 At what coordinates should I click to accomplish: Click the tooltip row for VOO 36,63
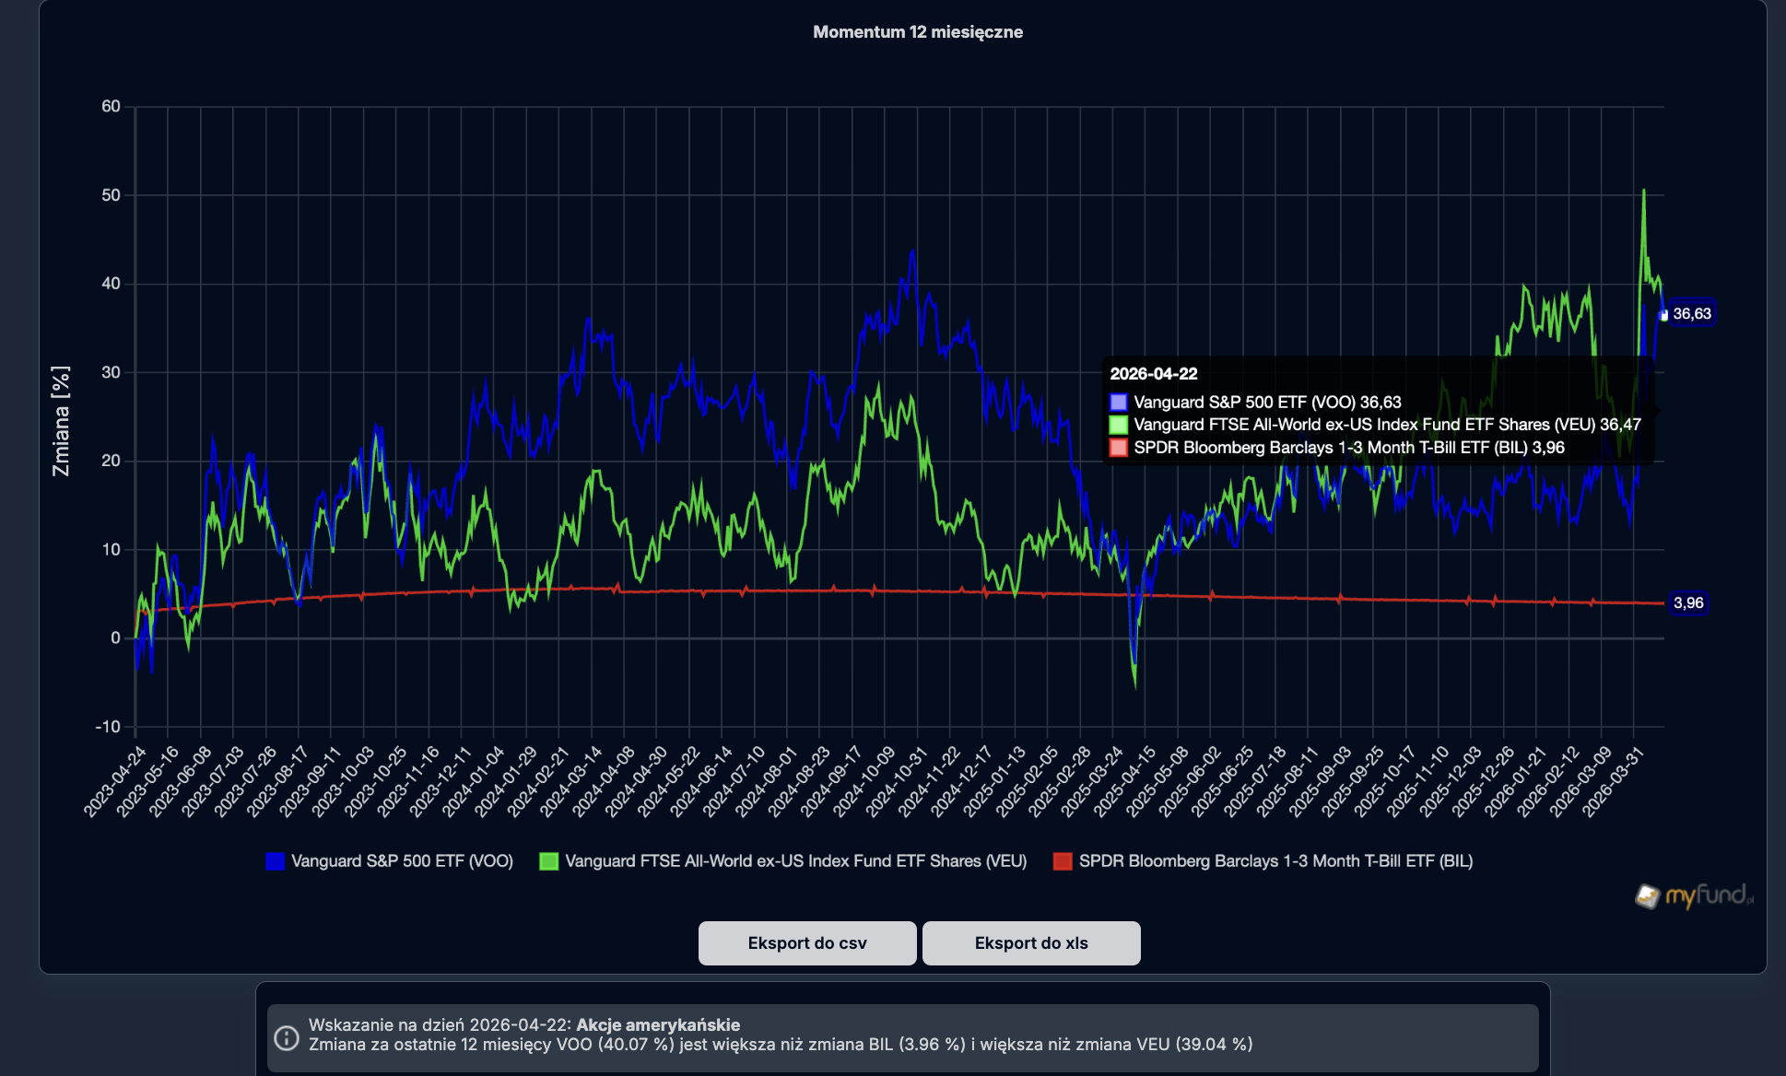pos(1255,403)
